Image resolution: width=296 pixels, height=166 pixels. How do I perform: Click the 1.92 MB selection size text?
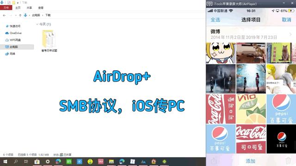click(x=43, y=155)
